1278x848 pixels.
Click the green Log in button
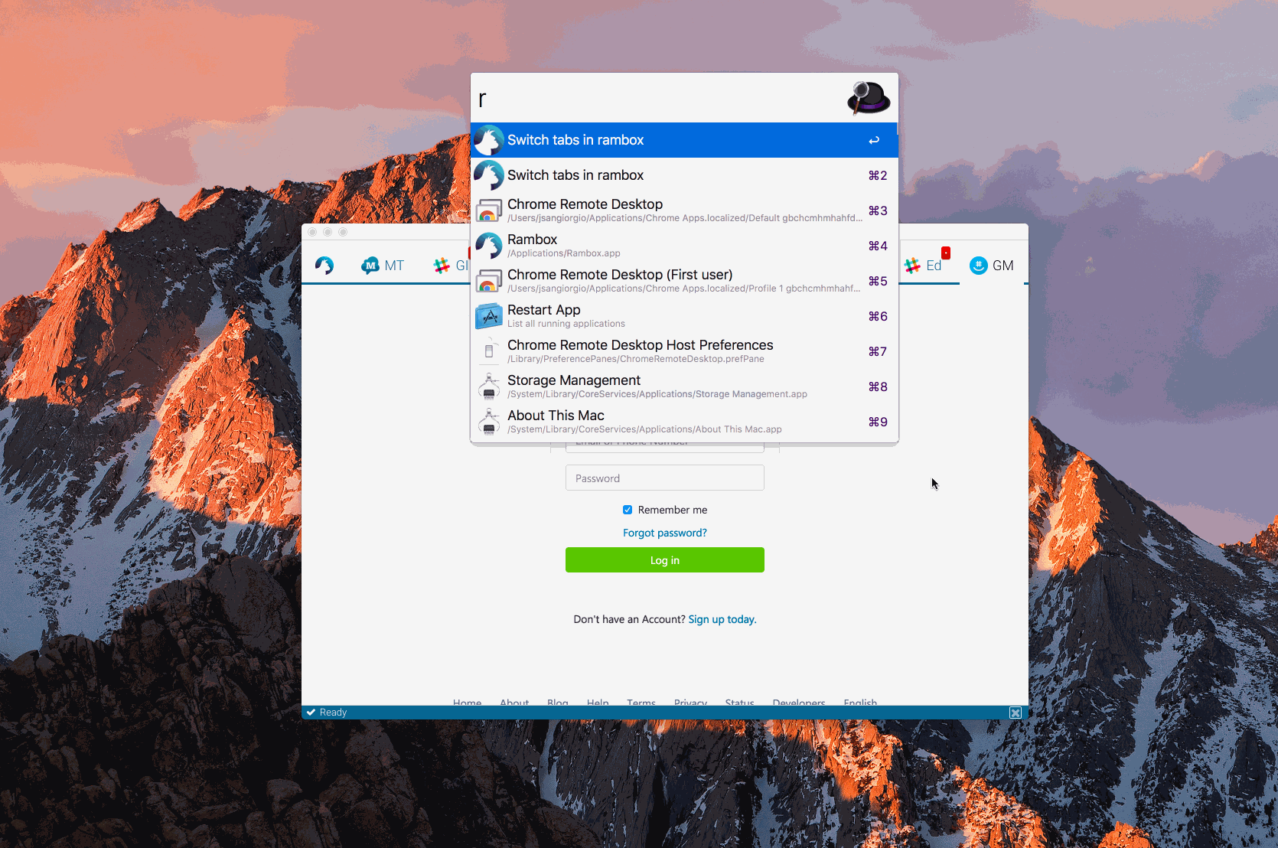pyautogui.click(x=665, y=559)
